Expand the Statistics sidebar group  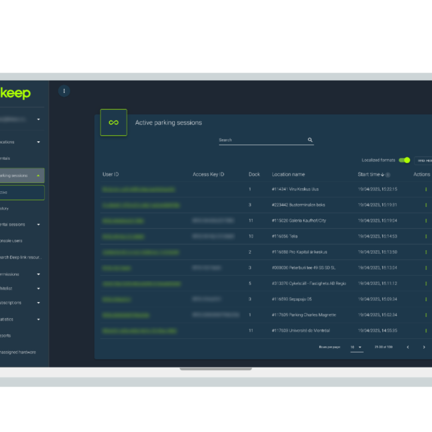38,320
